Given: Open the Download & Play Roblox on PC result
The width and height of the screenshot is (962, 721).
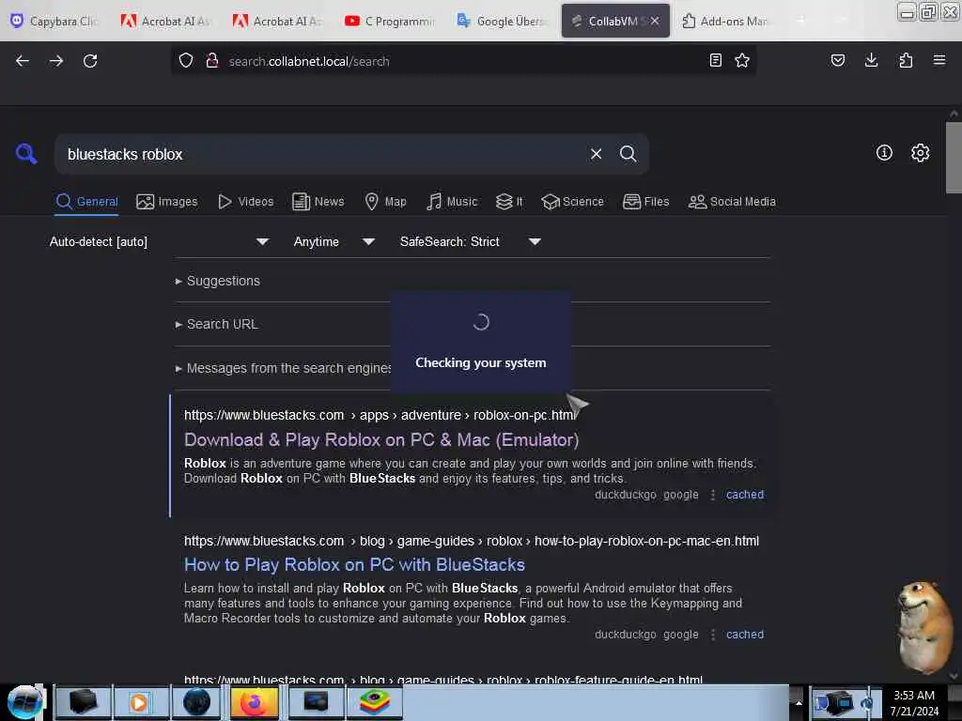Looking at the screenshot, I should click(x=381, y=439).
